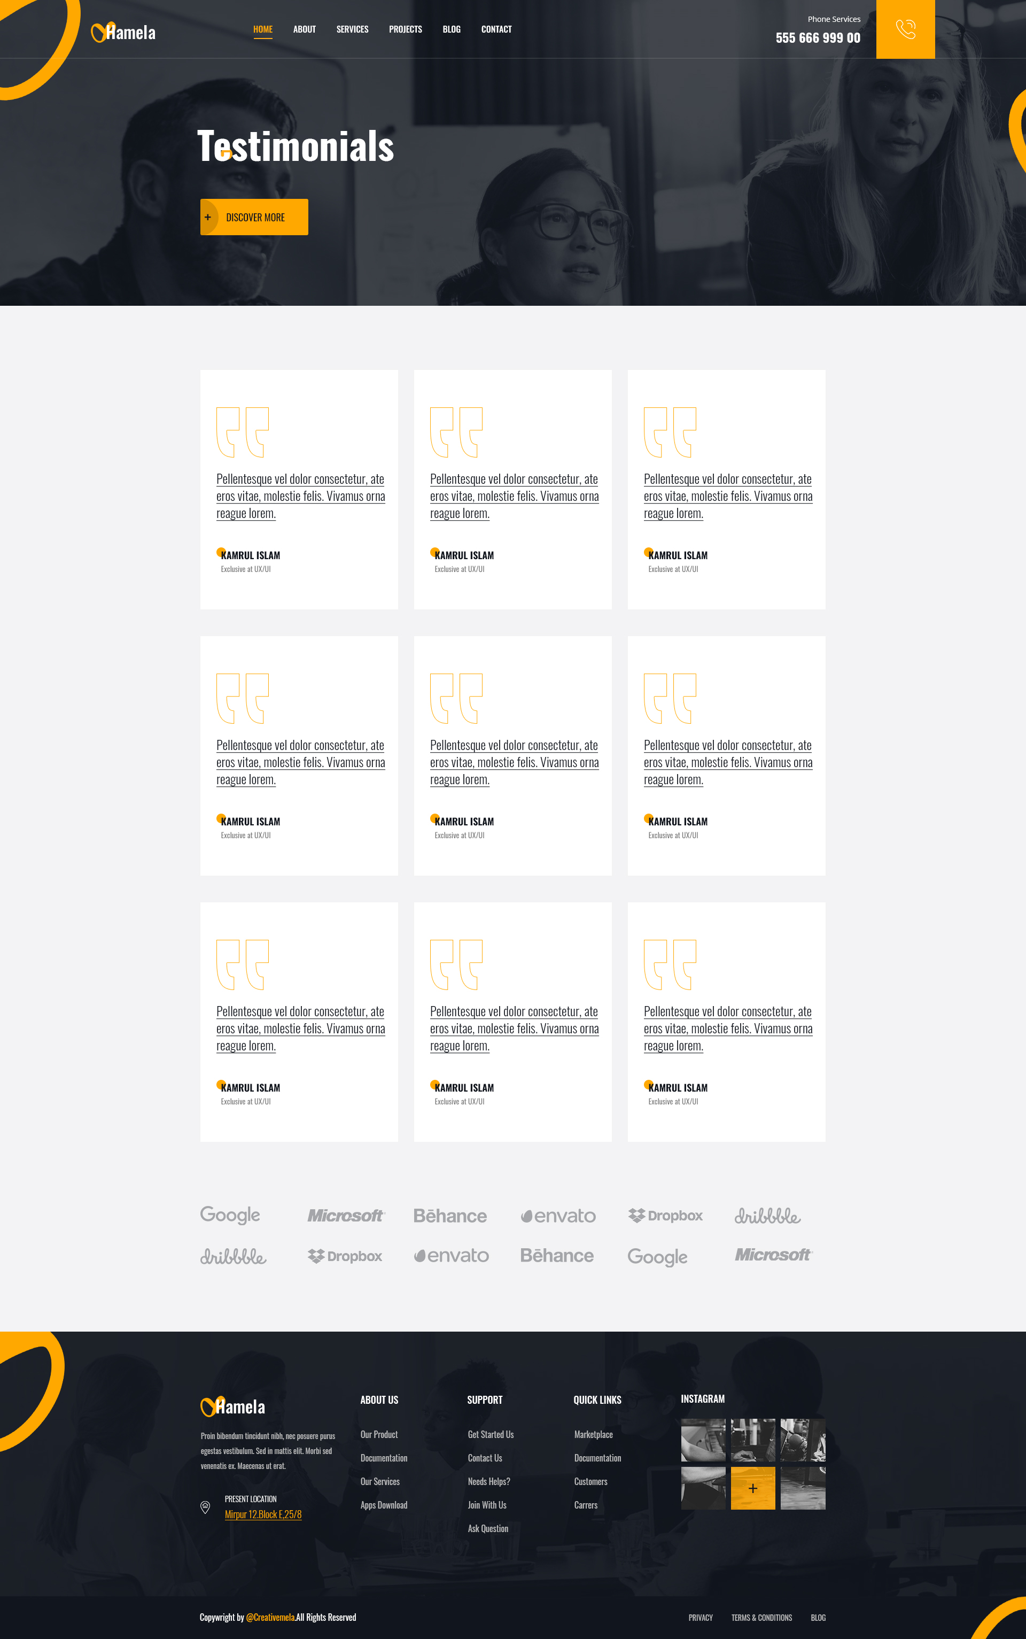Click the @Creativemela copyright link
The height and width of the screenshot is (1639, 1026).
270,1617
